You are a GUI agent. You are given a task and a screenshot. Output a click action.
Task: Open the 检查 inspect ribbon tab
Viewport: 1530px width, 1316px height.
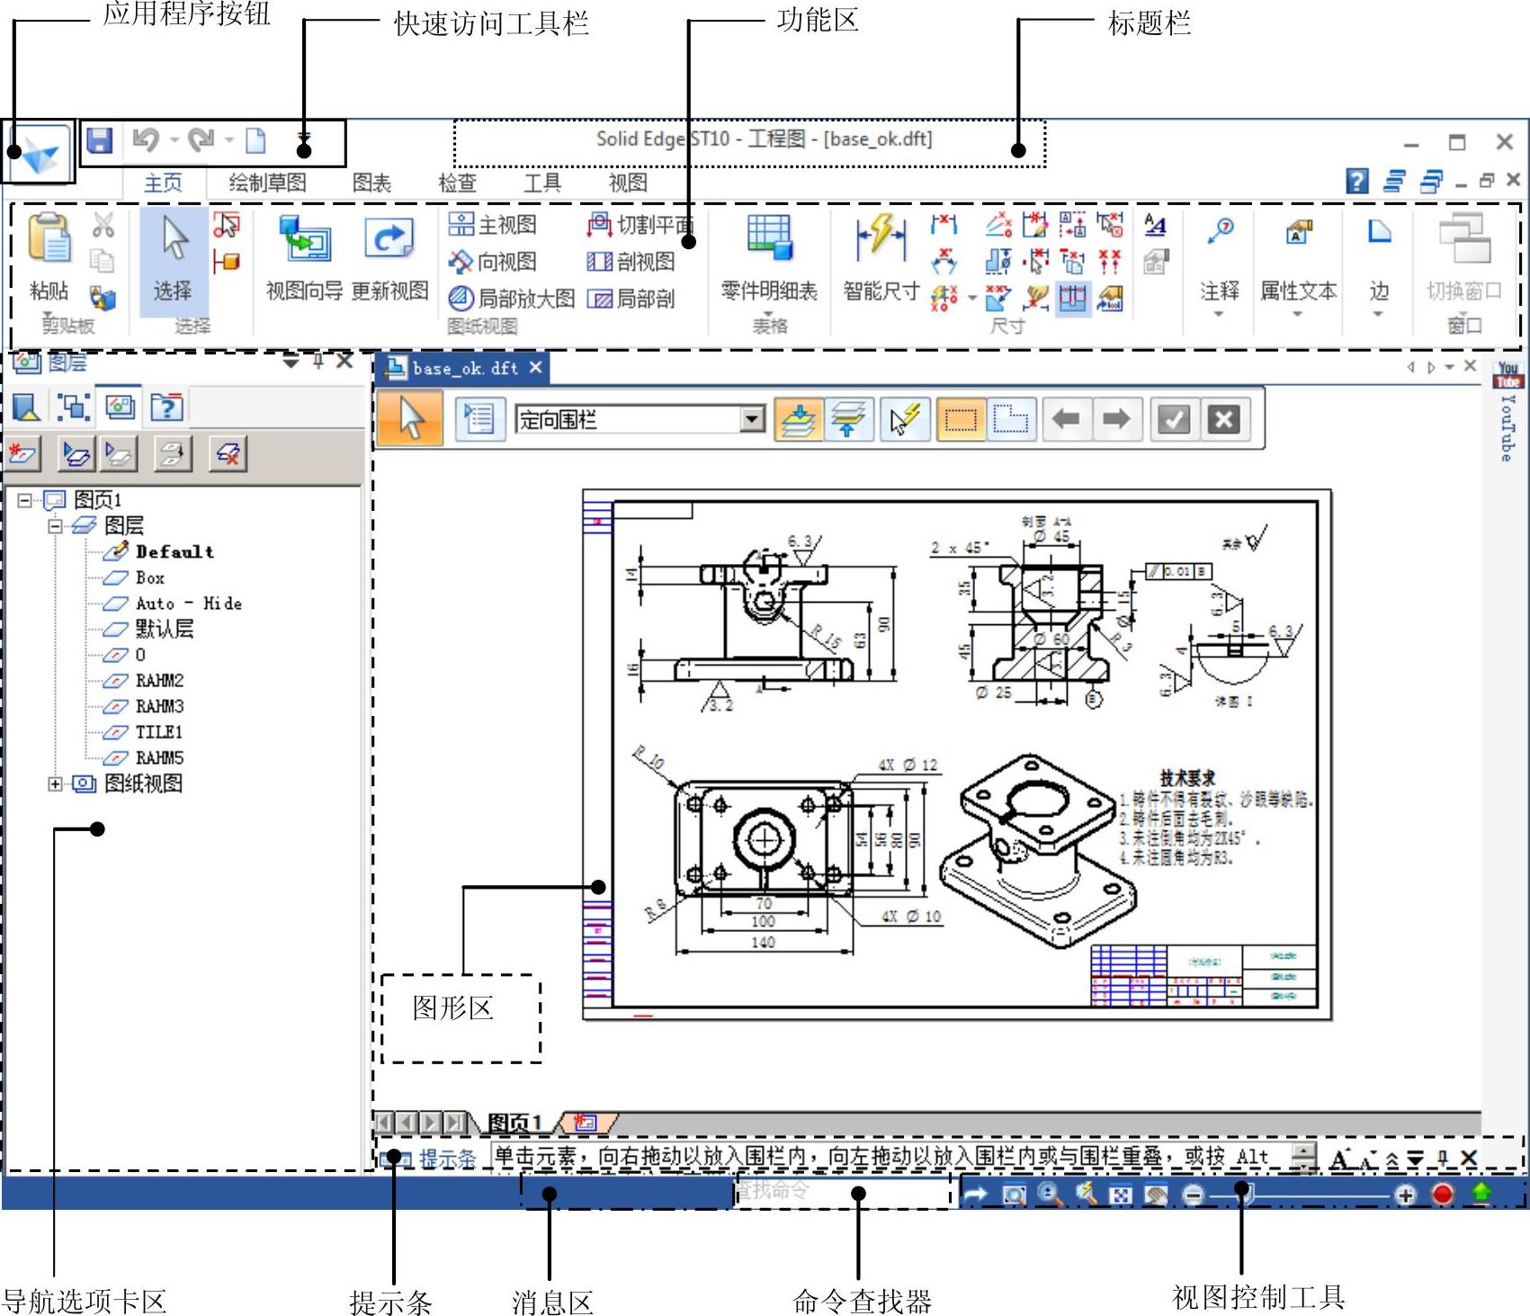click(457, 183)
